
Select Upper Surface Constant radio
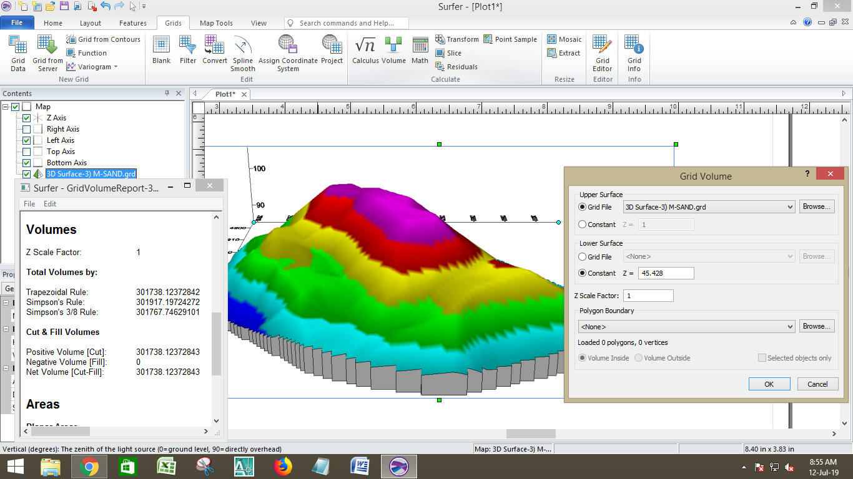pyautogui.click(x=583, y=225)
